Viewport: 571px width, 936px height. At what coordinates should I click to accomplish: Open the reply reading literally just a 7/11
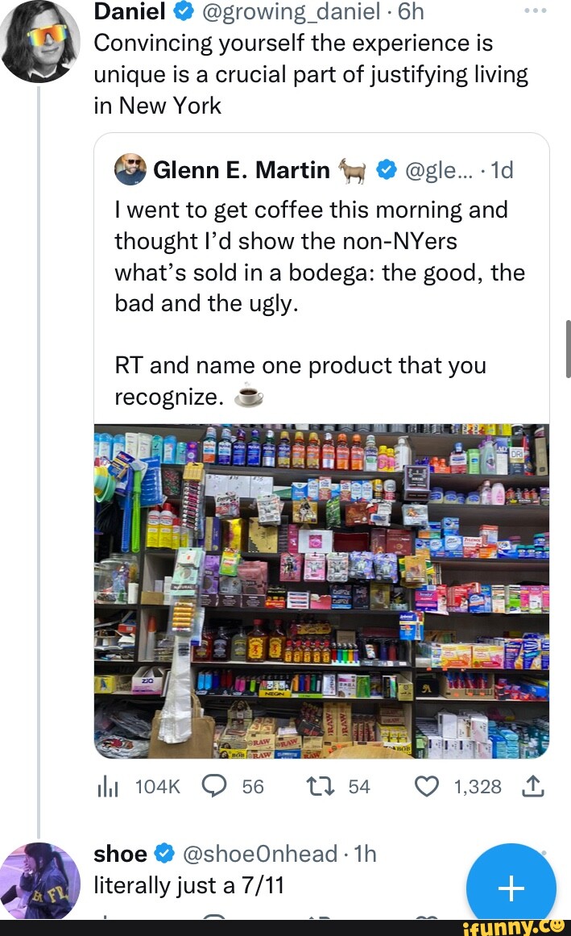pos(188,886)
